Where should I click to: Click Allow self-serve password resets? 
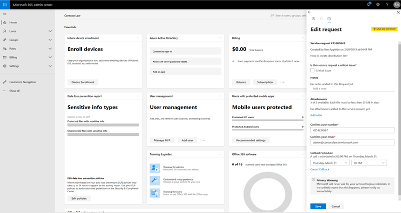click(x=185, y=61)
